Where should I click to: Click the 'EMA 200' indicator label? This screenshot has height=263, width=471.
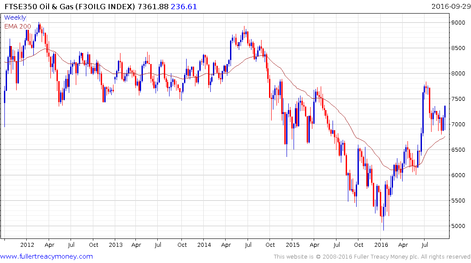pyautogui.click(x=18, y=26)
